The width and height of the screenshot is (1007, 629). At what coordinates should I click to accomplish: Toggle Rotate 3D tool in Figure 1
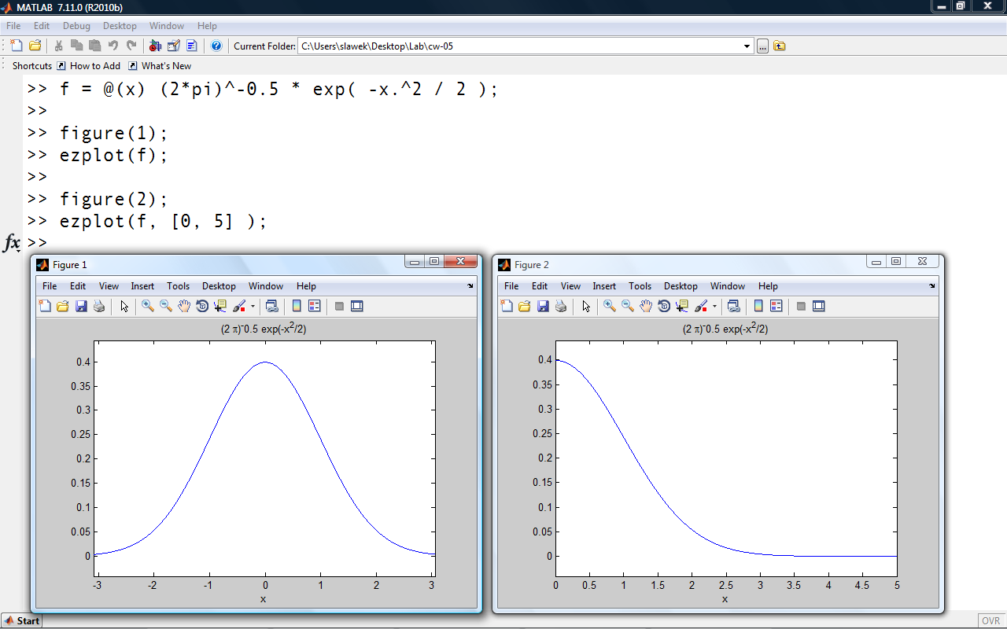point(202,307)
